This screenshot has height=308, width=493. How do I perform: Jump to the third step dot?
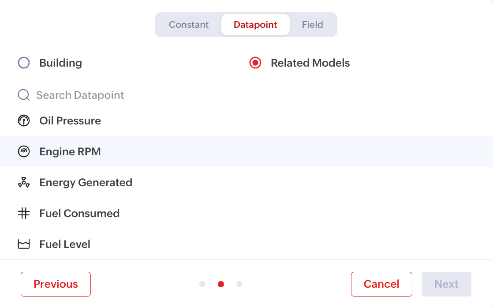pyautogui.click(x=239, y=284)
